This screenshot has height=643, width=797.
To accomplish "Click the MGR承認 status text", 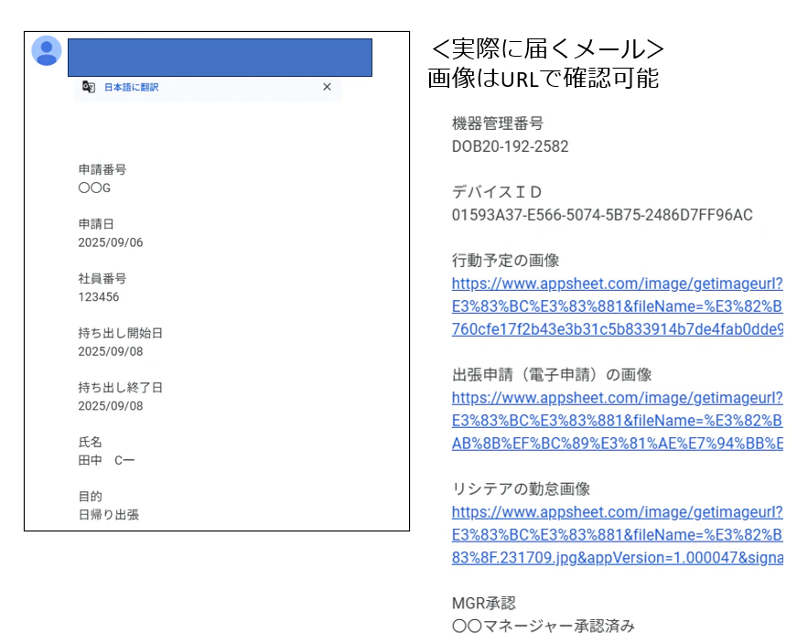I will (x=544, y=626).
